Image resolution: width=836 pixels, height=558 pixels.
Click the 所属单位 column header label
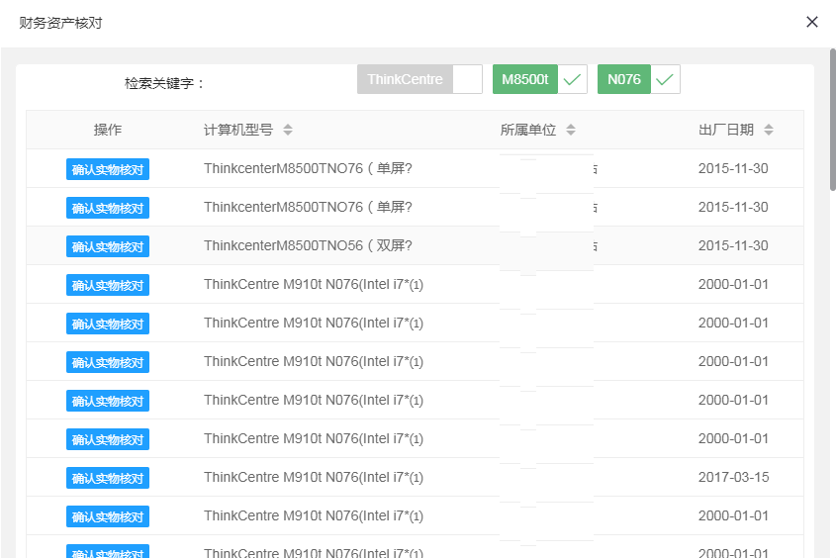(x=528, y=130)
